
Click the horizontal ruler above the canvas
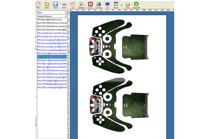(x=122, y=10)
